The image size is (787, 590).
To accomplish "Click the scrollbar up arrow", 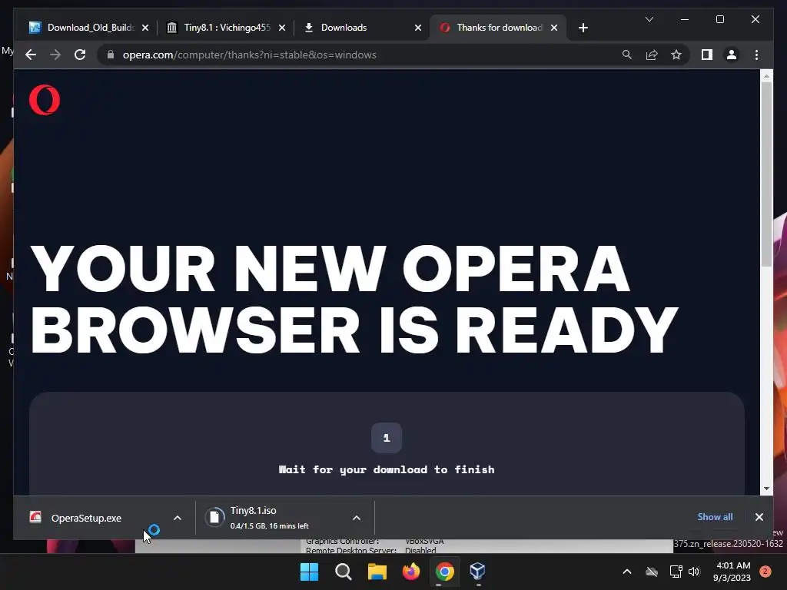I will [766, 76].
